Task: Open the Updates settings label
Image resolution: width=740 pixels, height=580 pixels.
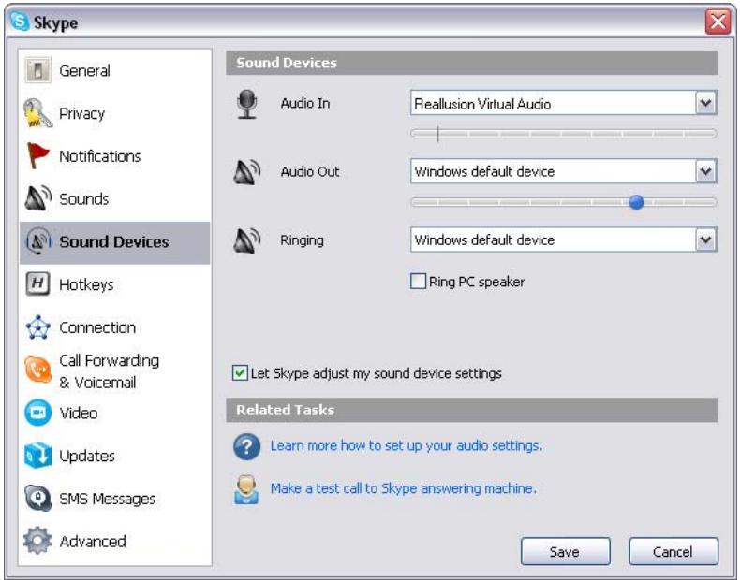Action: (x=87, y=457)
